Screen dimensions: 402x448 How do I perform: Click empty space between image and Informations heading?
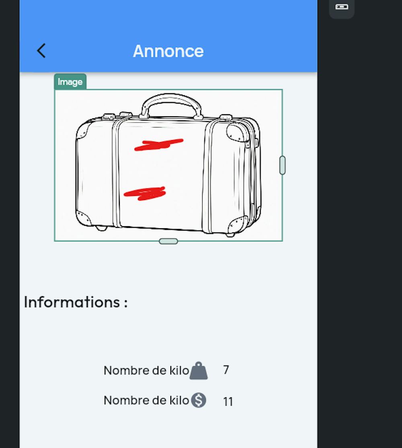(168, 267)
